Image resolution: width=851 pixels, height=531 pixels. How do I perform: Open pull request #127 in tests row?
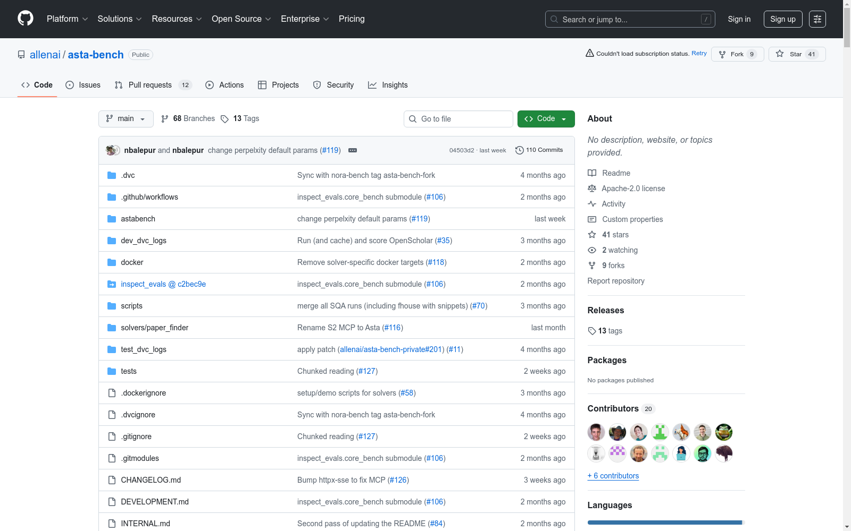point(367,371)
